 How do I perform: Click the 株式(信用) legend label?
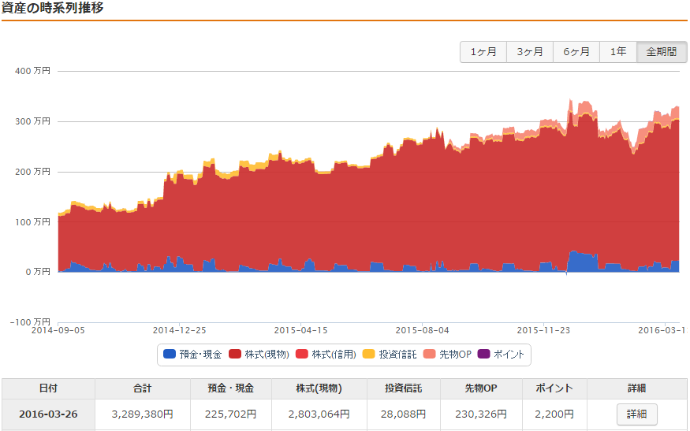(x=334, y=355)
